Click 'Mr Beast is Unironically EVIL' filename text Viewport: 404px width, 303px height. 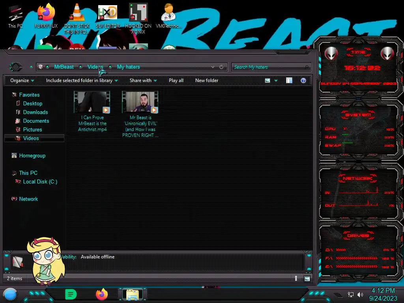click(x=140, y=126)
